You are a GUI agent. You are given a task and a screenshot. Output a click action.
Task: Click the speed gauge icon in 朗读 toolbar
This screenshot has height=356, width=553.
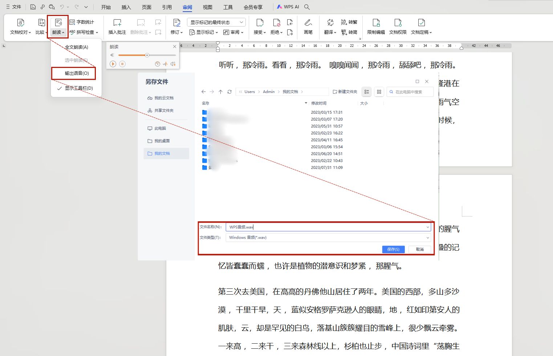point(157,64)
